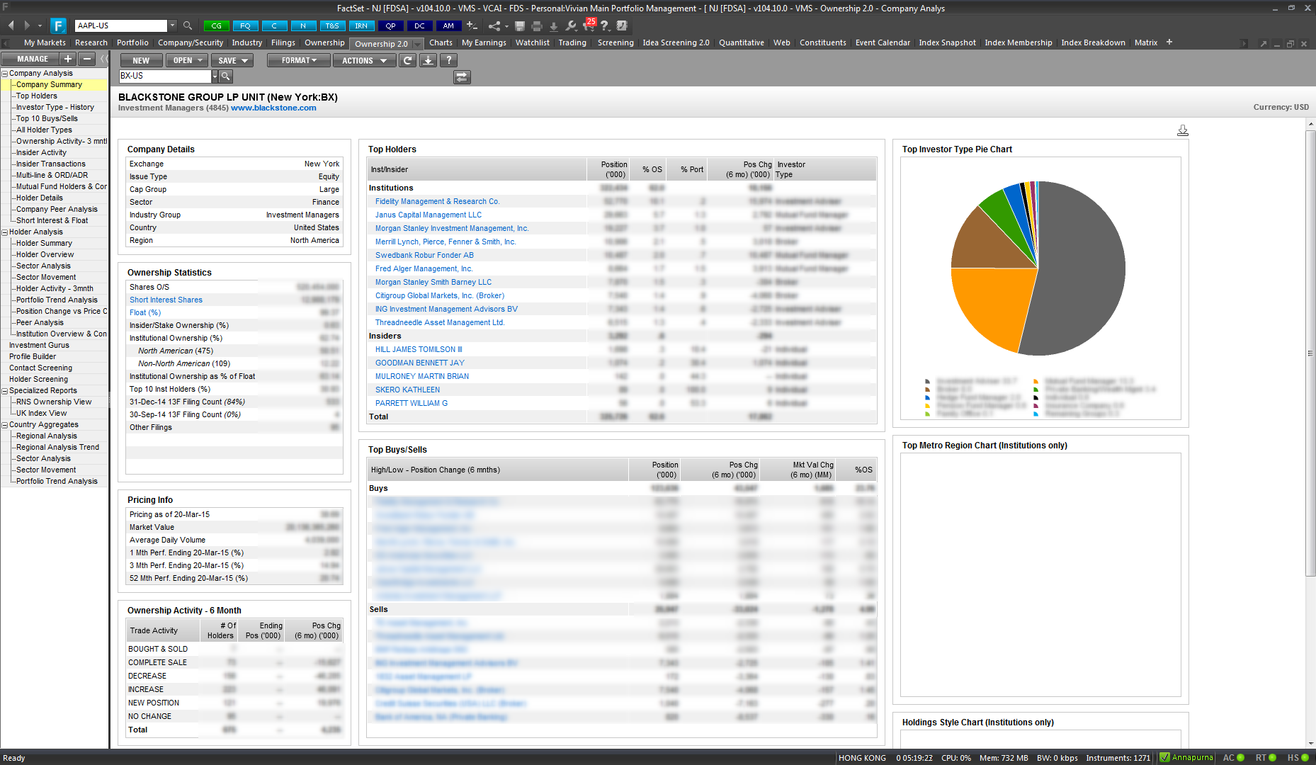
Task: Open the SAVE dropdown menu
Action: [x=233, y=60]
